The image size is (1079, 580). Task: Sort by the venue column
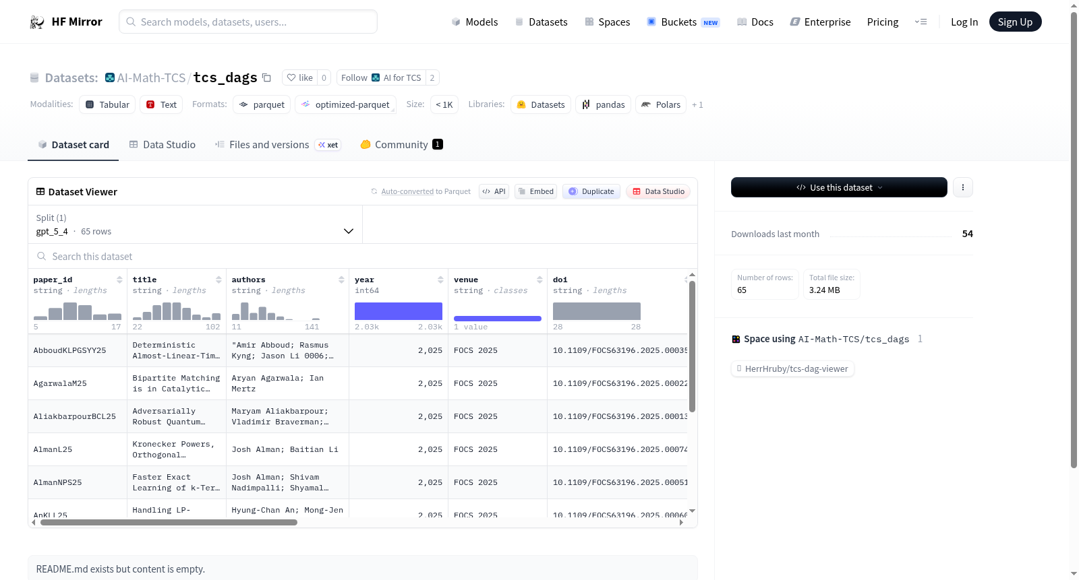pos(539,280)
